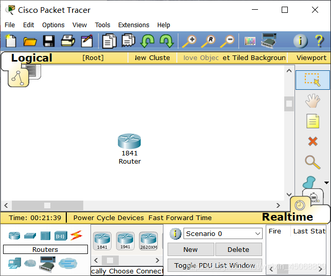Image resolution: width=331 pixels, height=276 pixels.
Task: Select the Draw Polygon shape tool
Action: coord(309,182)
